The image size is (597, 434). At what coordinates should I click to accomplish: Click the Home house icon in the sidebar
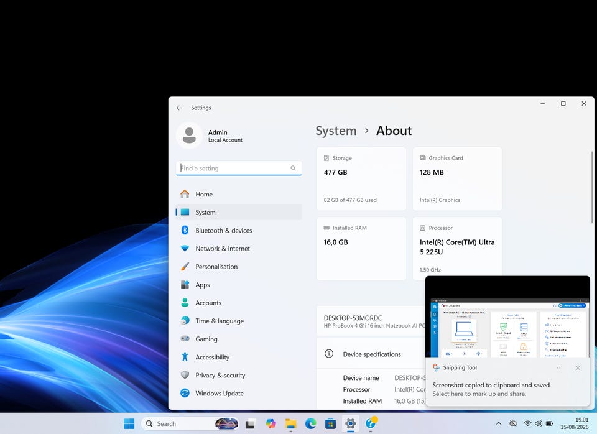[185, 194]
